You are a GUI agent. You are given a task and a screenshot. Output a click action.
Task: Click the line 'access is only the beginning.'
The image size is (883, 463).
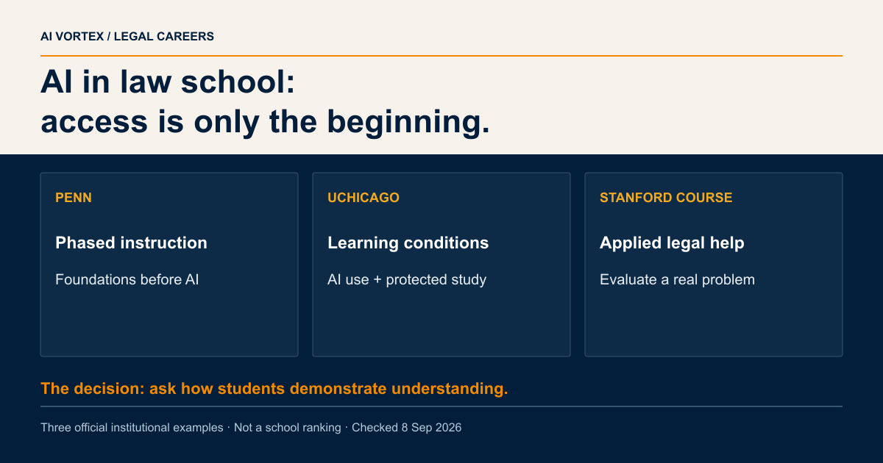[265, 121]
